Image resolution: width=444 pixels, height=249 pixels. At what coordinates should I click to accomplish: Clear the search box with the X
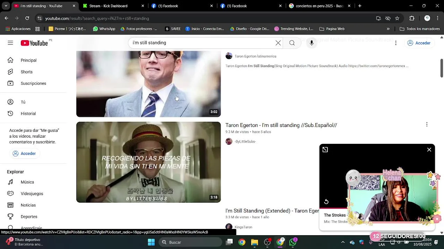pyautogui.click(x=278, y=43)
